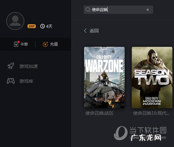Click the gamepad game library icon
This screenshot has width=174, height=147.
11,81
